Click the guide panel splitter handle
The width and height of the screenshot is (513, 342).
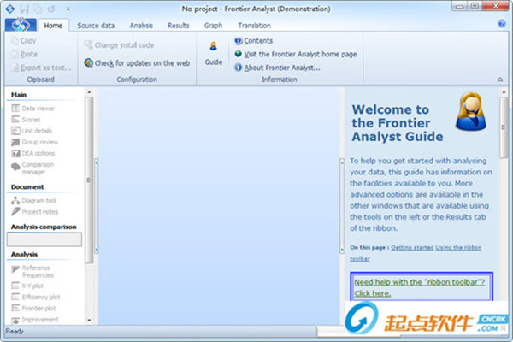pyautogui.click(x=342, y=205)
